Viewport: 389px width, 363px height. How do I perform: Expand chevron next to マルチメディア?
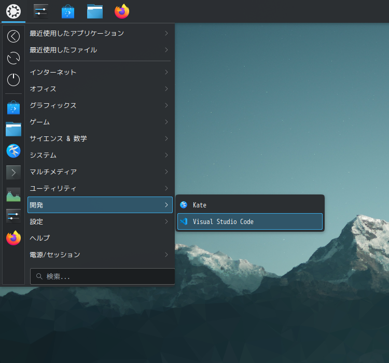click(166, 172)
